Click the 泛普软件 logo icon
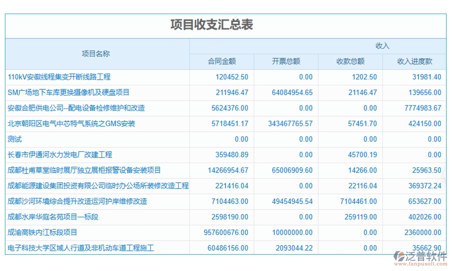The height and width of the screenshot is (271, 452). (x=398, y=257)
